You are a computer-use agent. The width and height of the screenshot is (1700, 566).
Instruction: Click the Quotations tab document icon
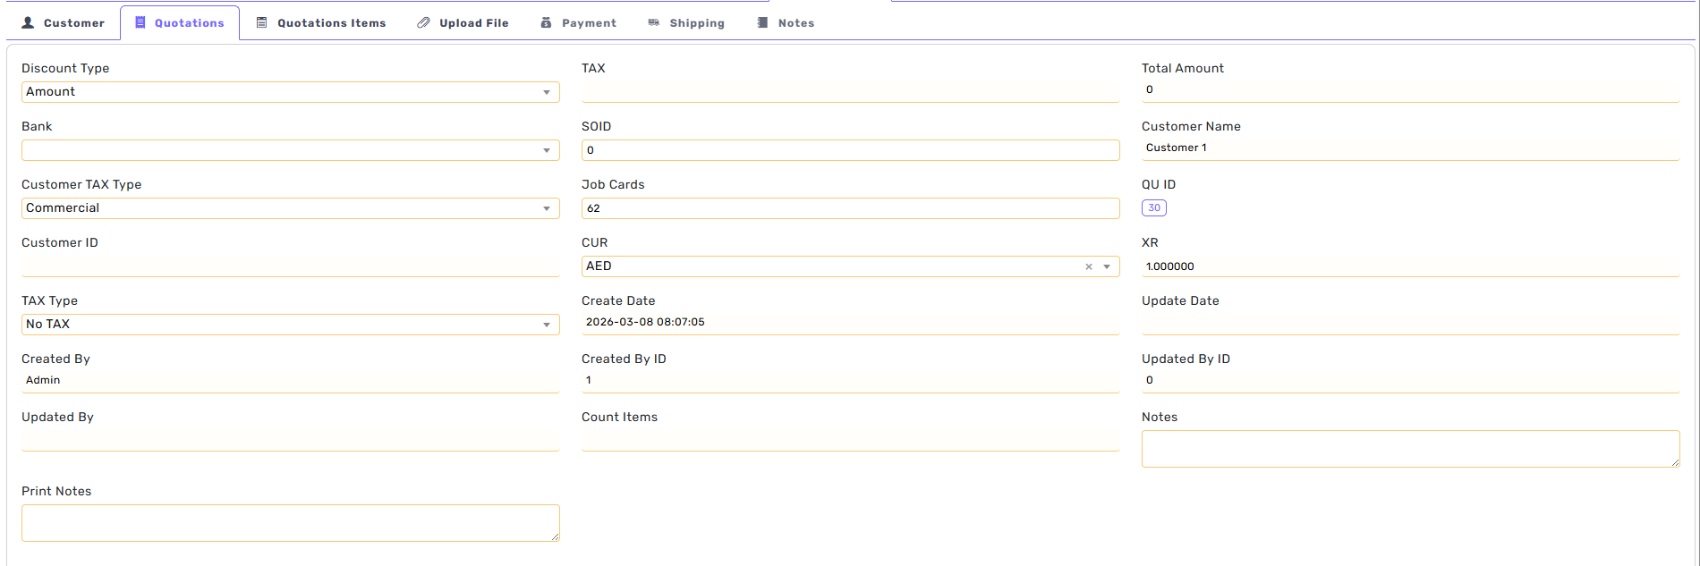(x=140, y=23)
